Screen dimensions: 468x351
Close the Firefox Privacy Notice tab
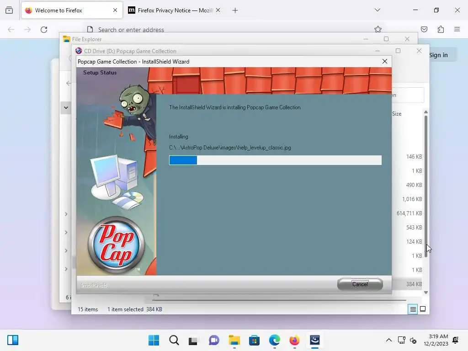click(x=218, y=10)
